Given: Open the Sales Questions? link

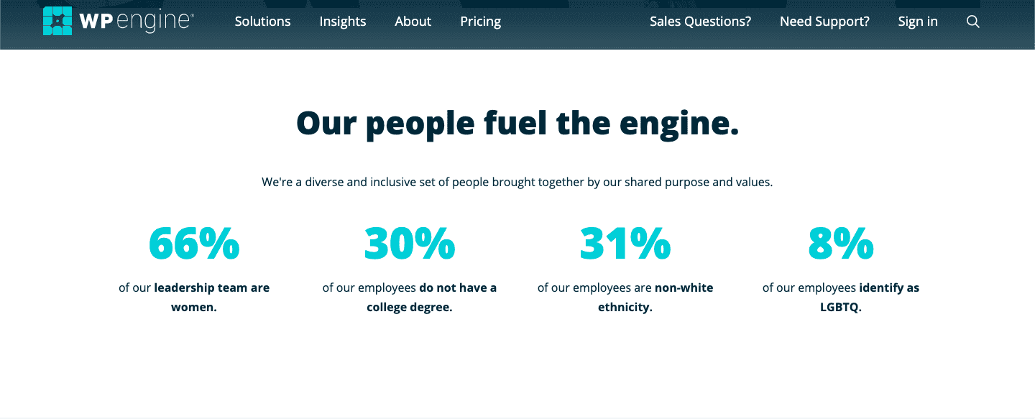Looking at the screenshot, I should pos(700,22).
